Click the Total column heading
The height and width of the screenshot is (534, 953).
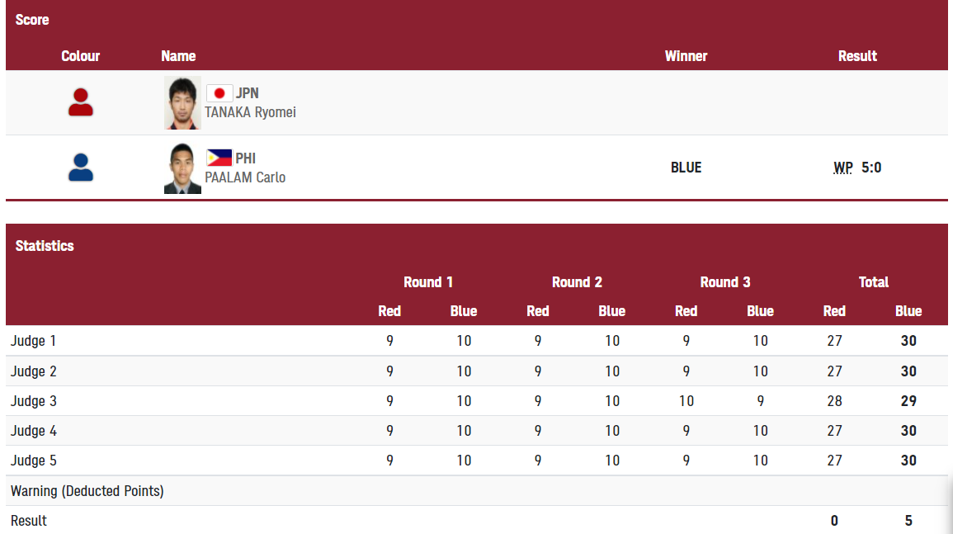coord(874,282)
